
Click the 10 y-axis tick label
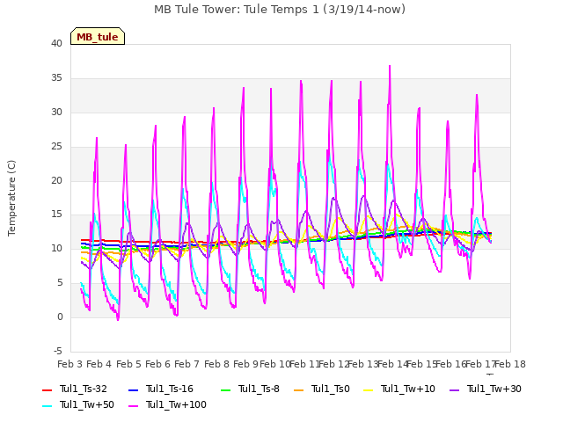[56, 248]
